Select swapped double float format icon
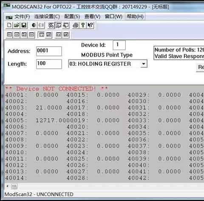 (x=66, y=34)
